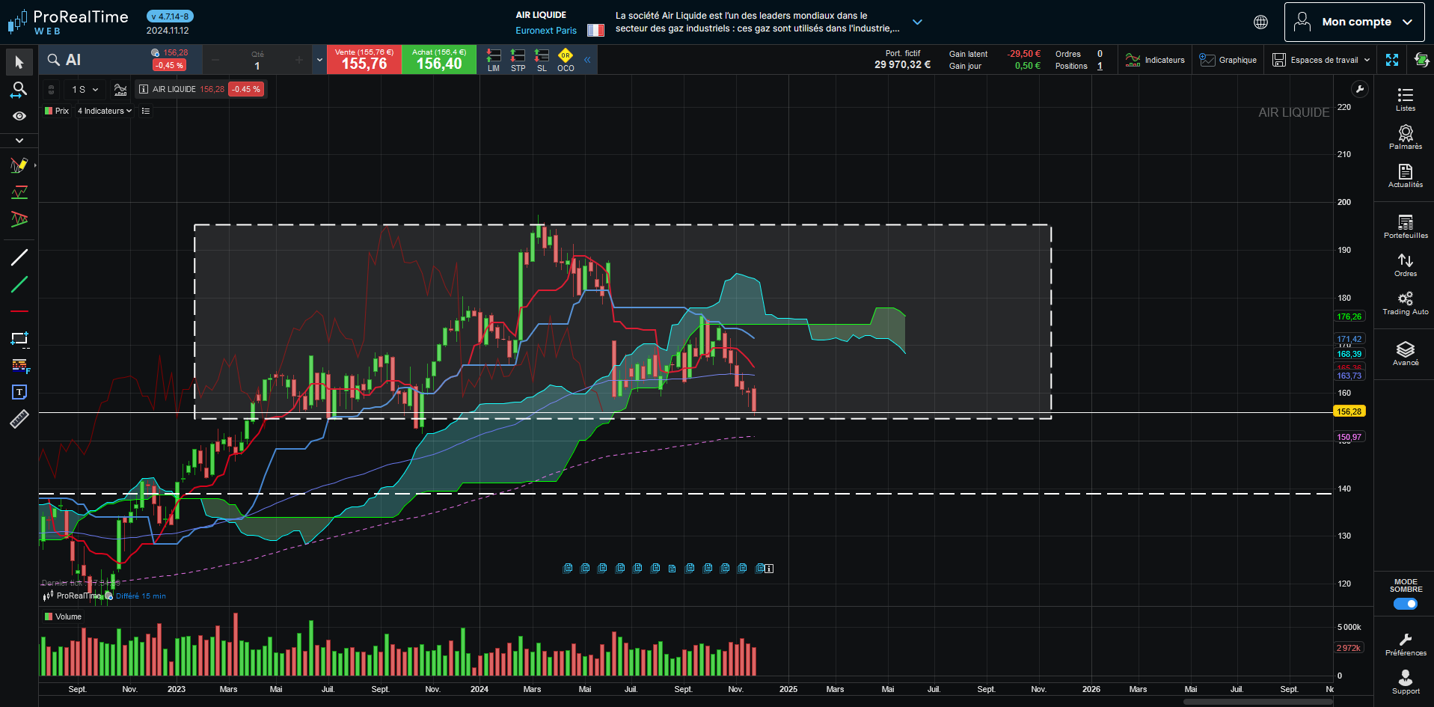The width and height of the screenshot is (1434, 707).
Task: Toggle the eye visibility icon
Action: [x=19, y=116]
